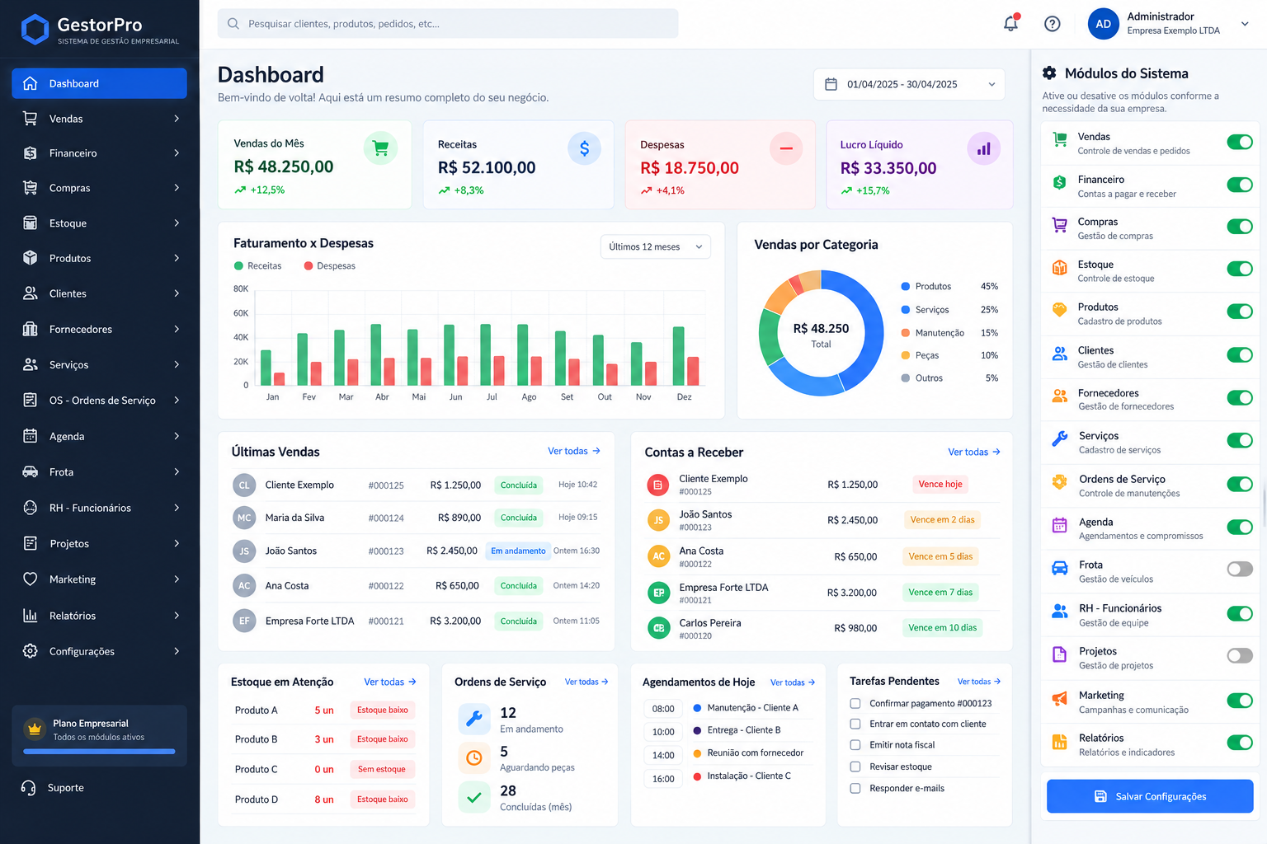Viewport: 1267px width, 844px height.
Task: Click the search field Pesquisar clientes, produtos
Action: tap(448, 24)
